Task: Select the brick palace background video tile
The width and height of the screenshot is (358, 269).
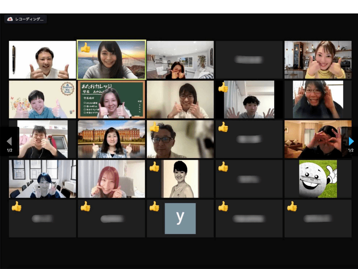Action: [111, 139]
